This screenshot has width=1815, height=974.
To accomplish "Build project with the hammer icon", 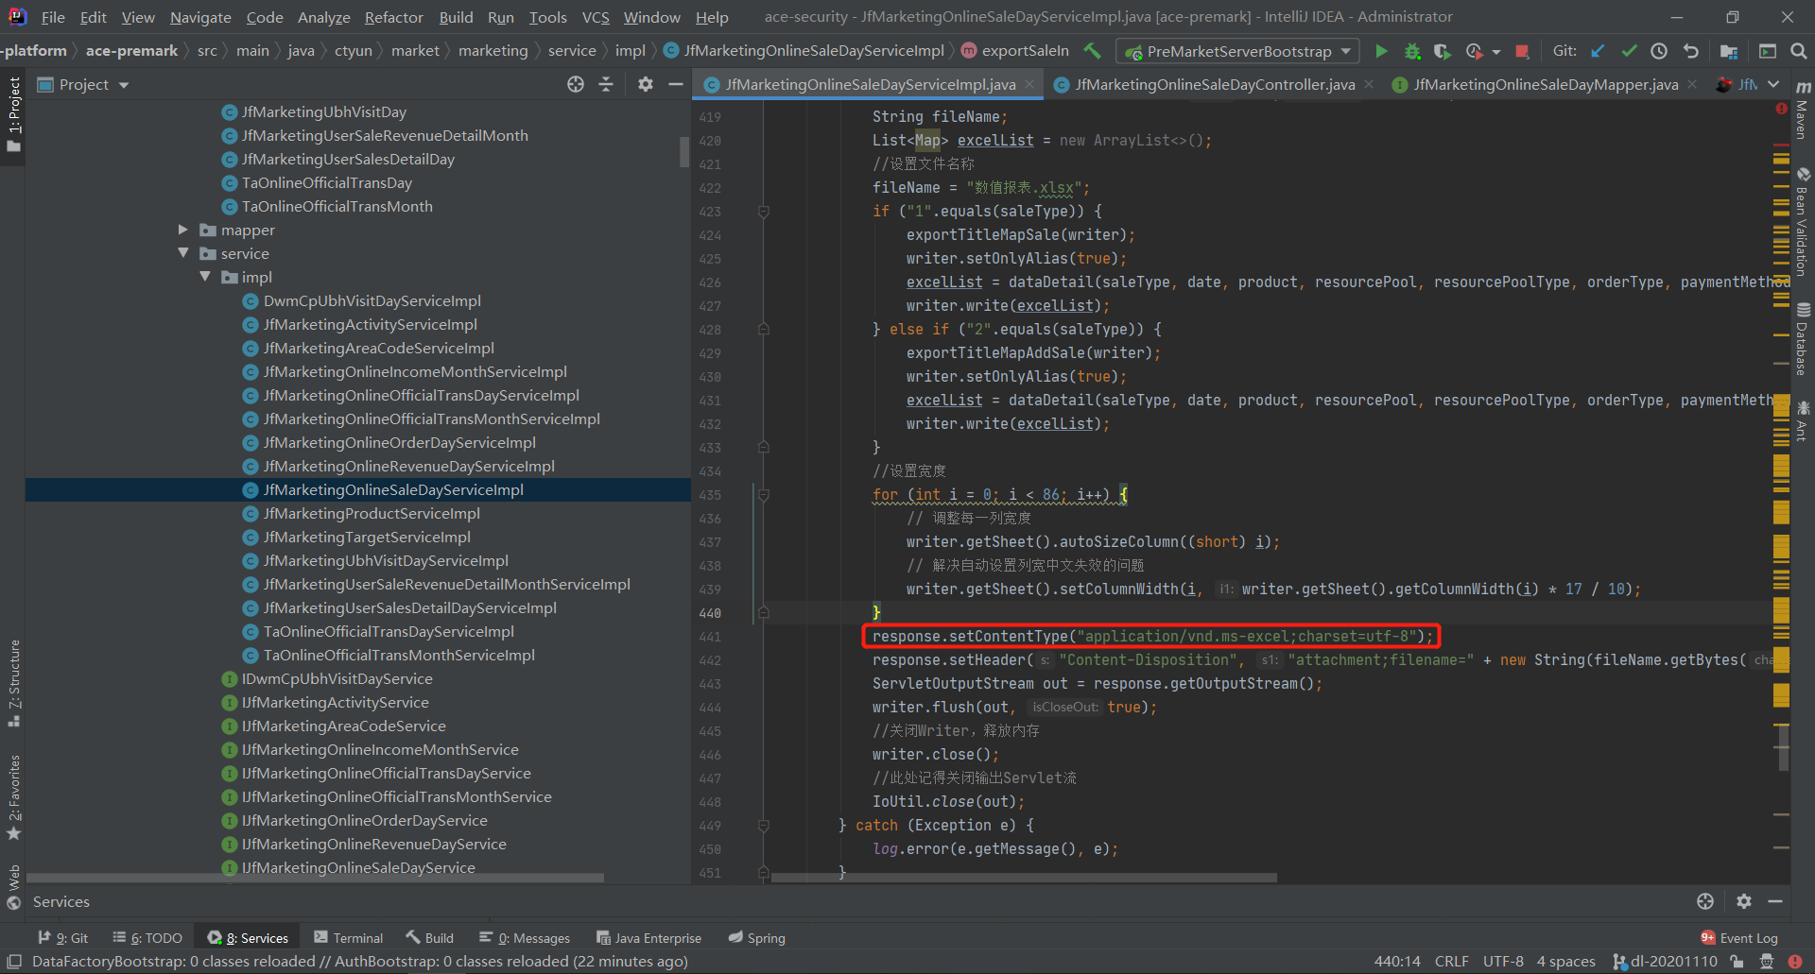I will (1093, 51).
